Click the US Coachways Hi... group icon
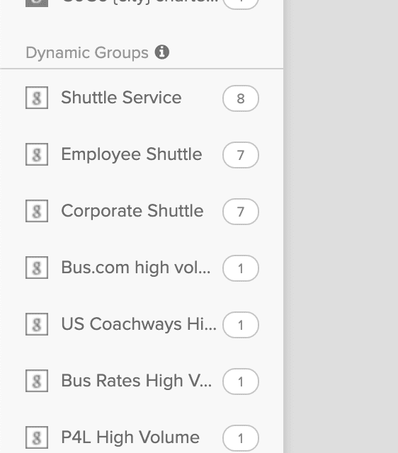This screenshot has width=398, height=453. (37, 324)
